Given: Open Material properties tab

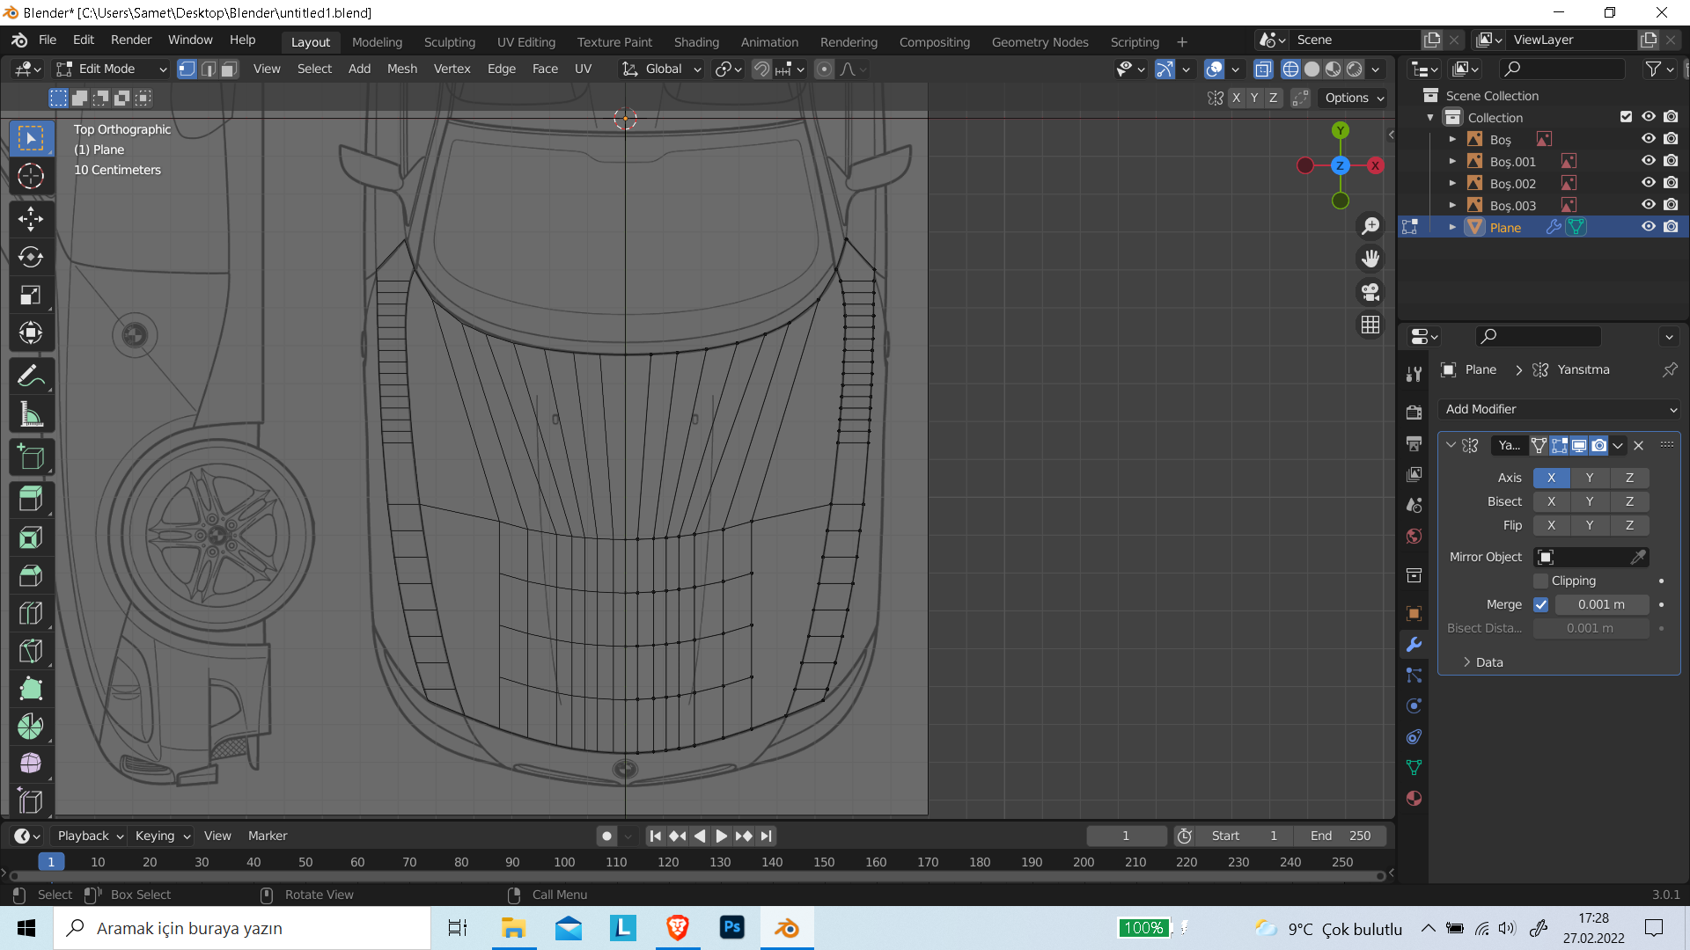Looking at the screenshot, I should [1414, 799].
